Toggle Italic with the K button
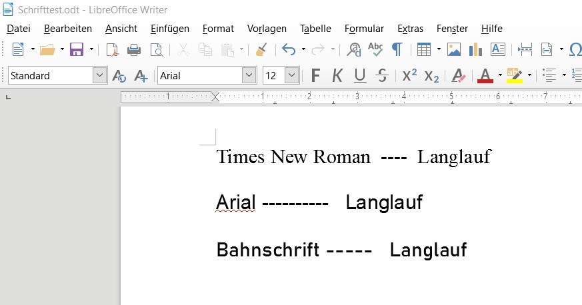582x305 pixels. [337, 76]
